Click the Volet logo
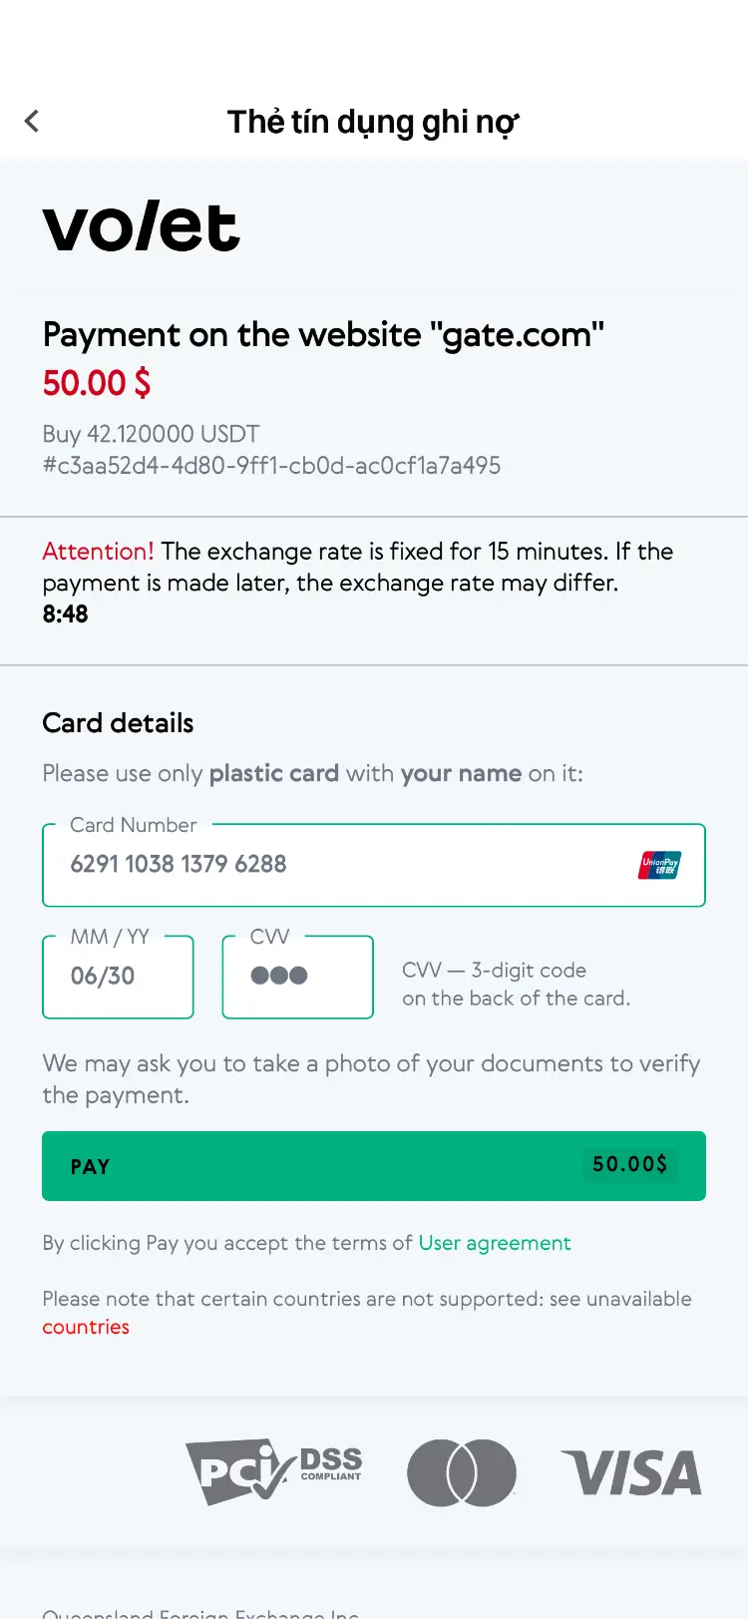This screenshot has height=1619, width=748. [x=142, y=226]
